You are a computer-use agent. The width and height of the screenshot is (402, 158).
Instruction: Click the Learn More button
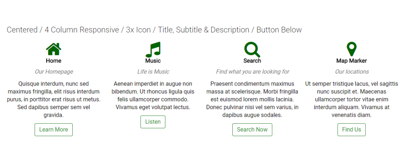tap(54, 130)
